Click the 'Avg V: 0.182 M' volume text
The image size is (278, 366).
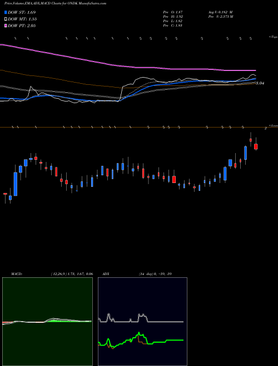(220, 12)
